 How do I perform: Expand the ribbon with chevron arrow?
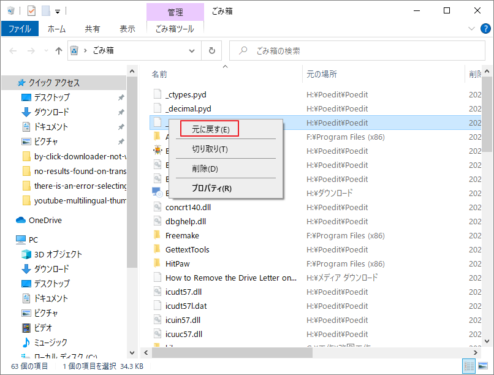point(471,29)
